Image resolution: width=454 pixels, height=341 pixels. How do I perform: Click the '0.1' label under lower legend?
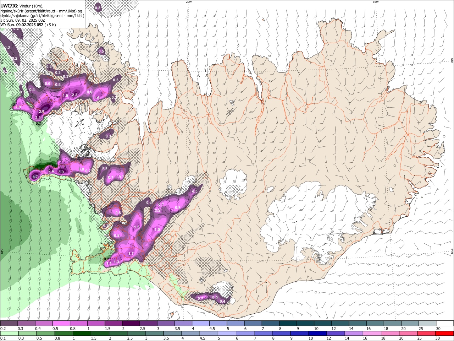tap(3, 339)
